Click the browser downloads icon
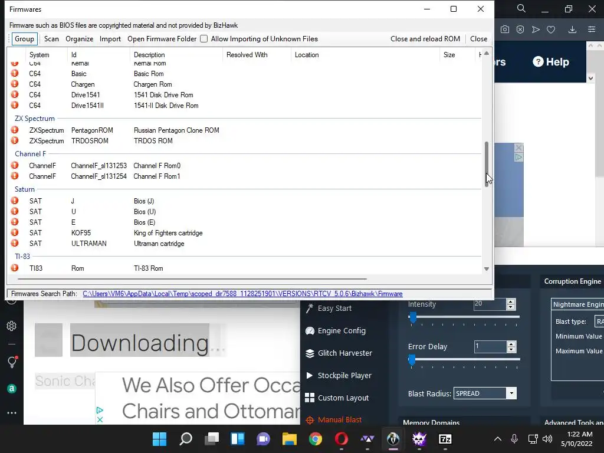The width and height of the screenshot is (604, 453). pos(572,29)
